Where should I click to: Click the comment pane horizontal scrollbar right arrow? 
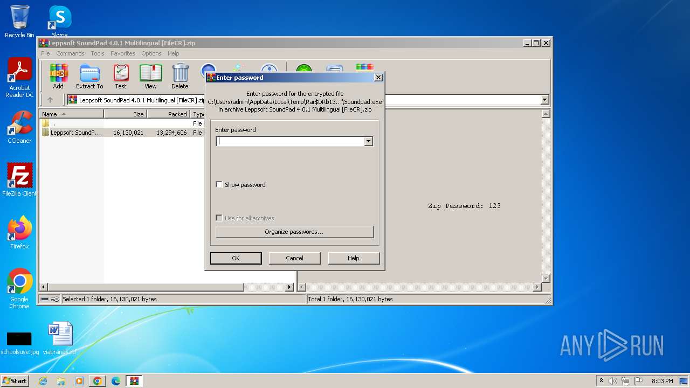pyautogui.click(x=537, y=287)
